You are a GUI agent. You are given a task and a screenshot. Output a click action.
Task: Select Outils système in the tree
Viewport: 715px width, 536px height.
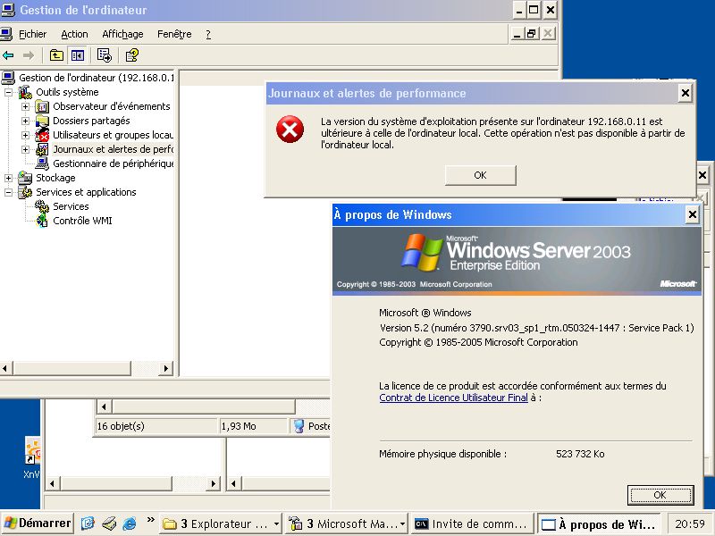pos(67,92)
